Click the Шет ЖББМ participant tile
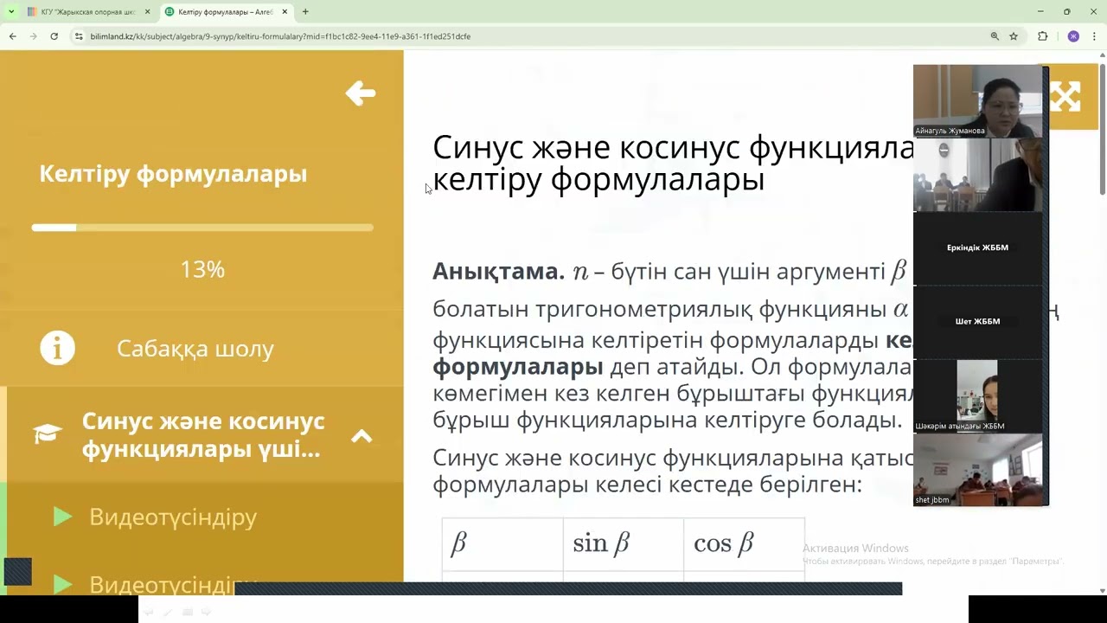 [x=977, y=322]
